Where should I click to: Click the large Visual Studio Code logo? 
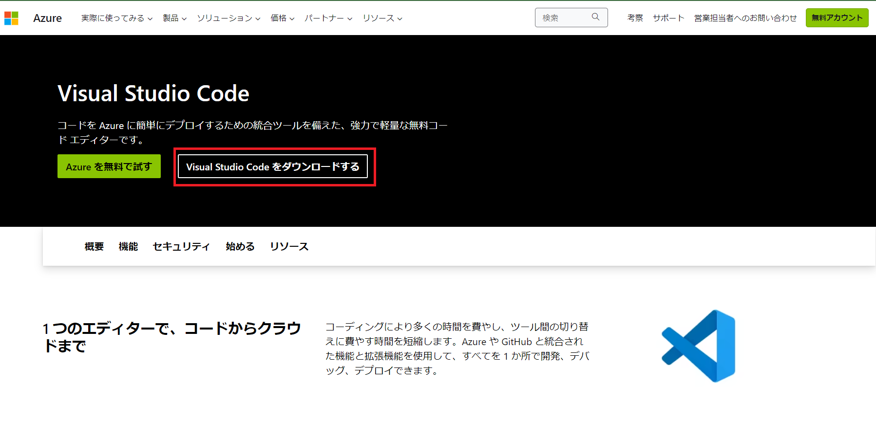[x=699, y=346]
